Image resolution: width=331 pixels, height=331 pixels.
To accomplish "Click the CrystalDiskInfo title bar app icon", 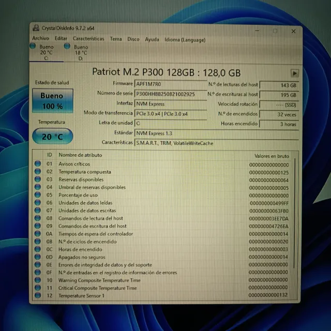I will [35, 29].
